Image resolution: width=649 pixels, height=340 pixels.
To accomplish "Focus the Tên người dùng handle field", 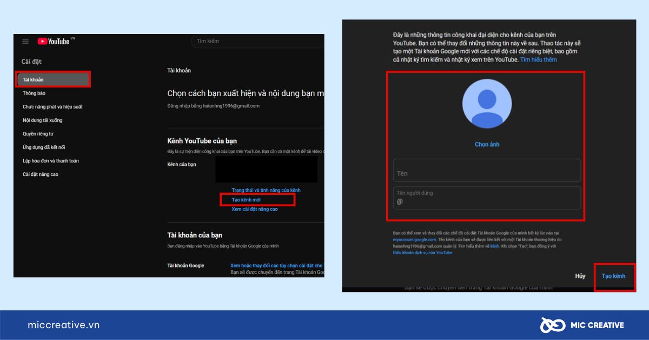I will click(x=487, y=198).
